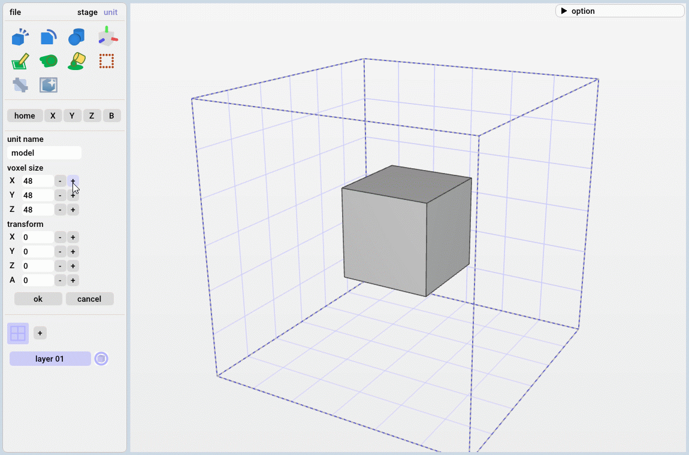689x455 pixels.
Task: Increase voxel size Z with plus
Action: click(73, 210)
